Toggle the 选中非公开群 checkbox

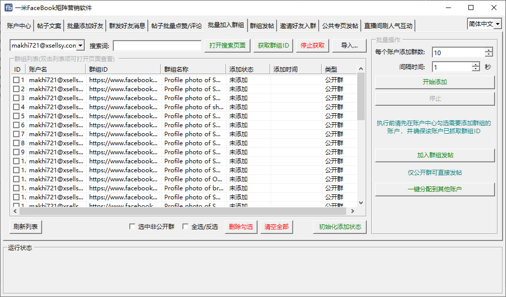click(132, 227)
